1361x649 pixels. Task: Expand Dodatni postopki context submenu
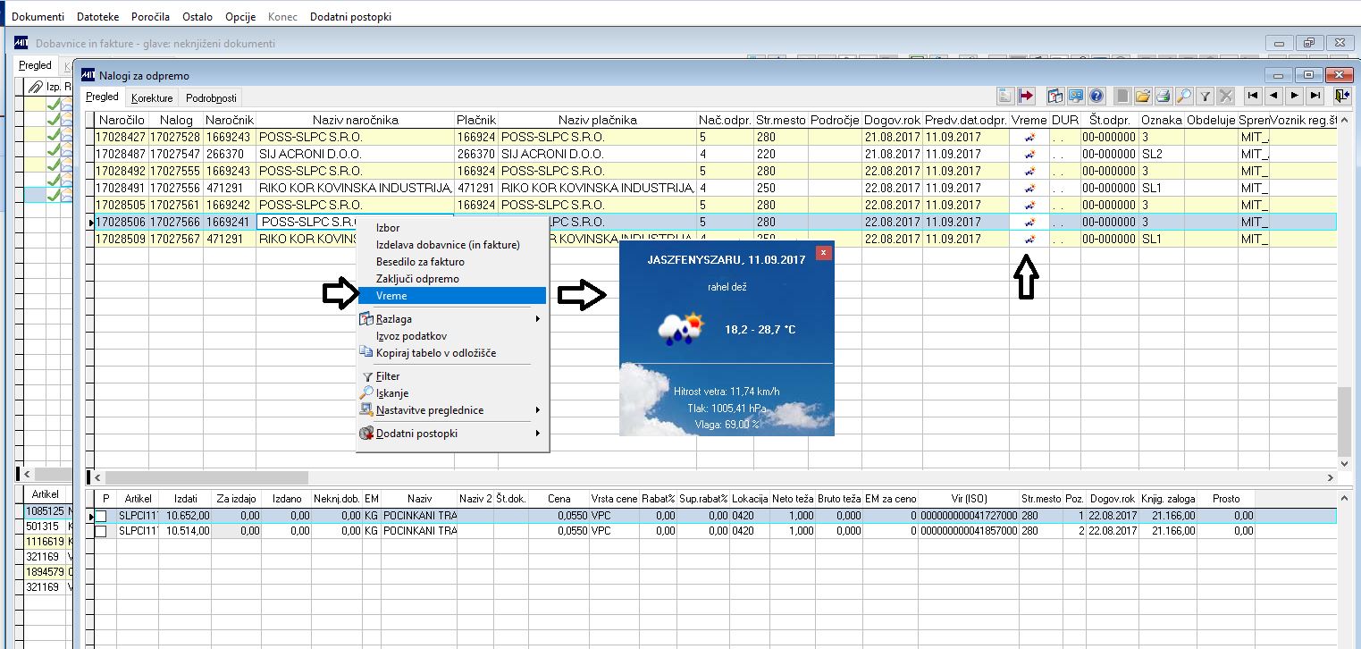tap(451, 434)
